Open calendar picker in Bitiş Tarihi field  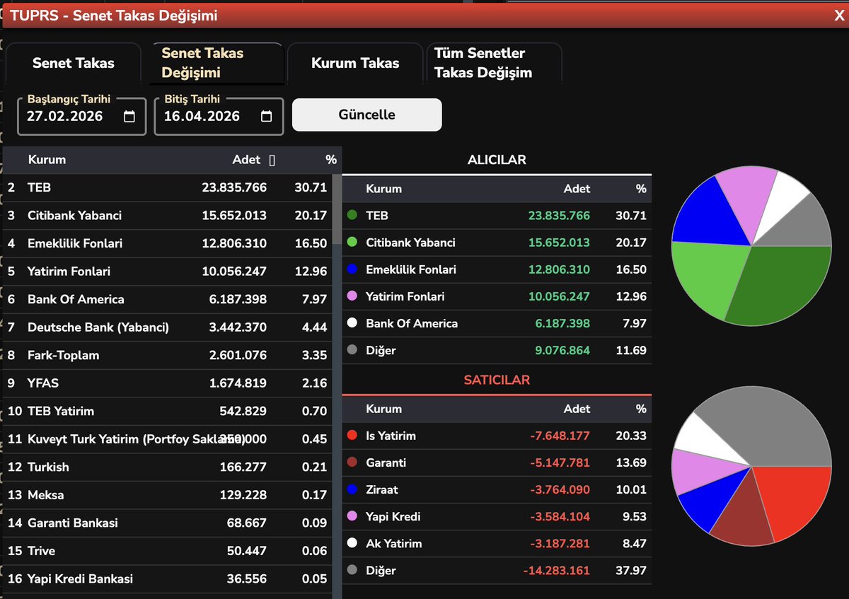266,117
